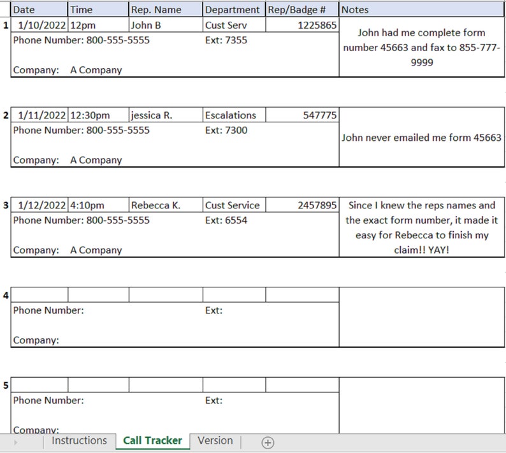The height and width of the screenshot is (453, 506).
Task: Select entry number 4 label
Action: point(6,295)
